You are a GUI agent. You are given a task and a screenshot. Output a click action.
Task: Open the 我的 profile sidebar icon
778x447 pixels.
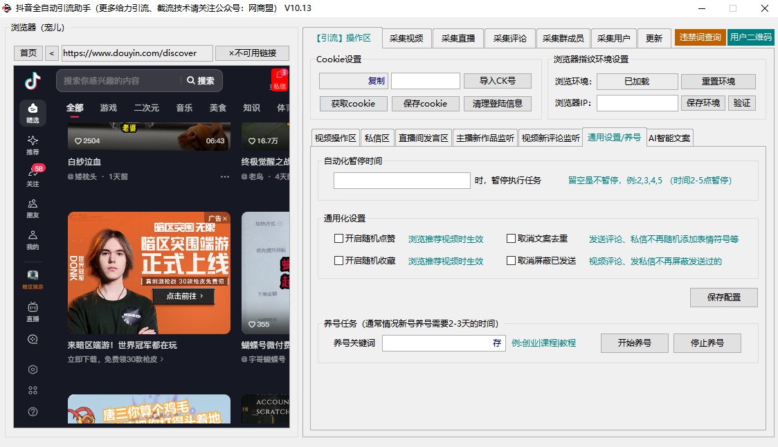click(x=33, y=240)
